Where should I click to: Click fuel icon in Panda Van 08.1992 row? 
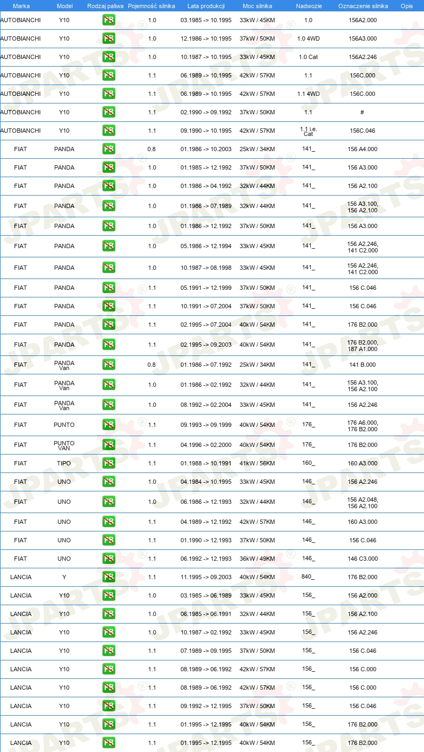point(108,405)
